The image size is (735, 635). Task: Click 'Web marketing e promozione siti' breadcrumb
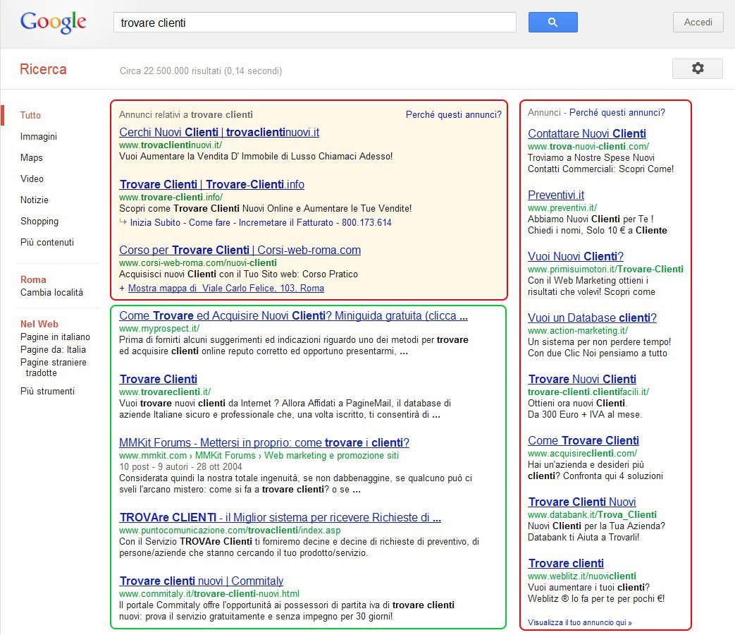331,455
